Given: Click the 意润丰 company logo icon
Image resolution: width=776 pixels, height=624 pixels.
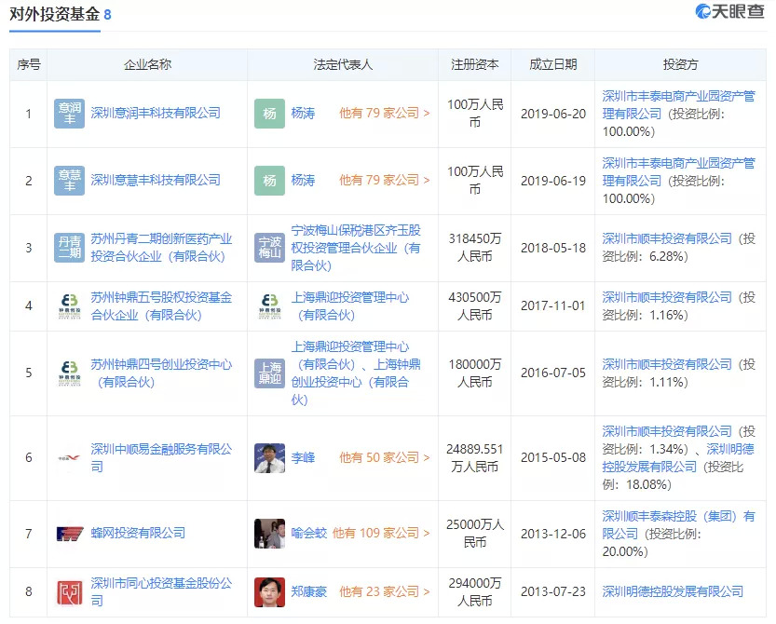Looking at the screenshot, I should [69, 114].
